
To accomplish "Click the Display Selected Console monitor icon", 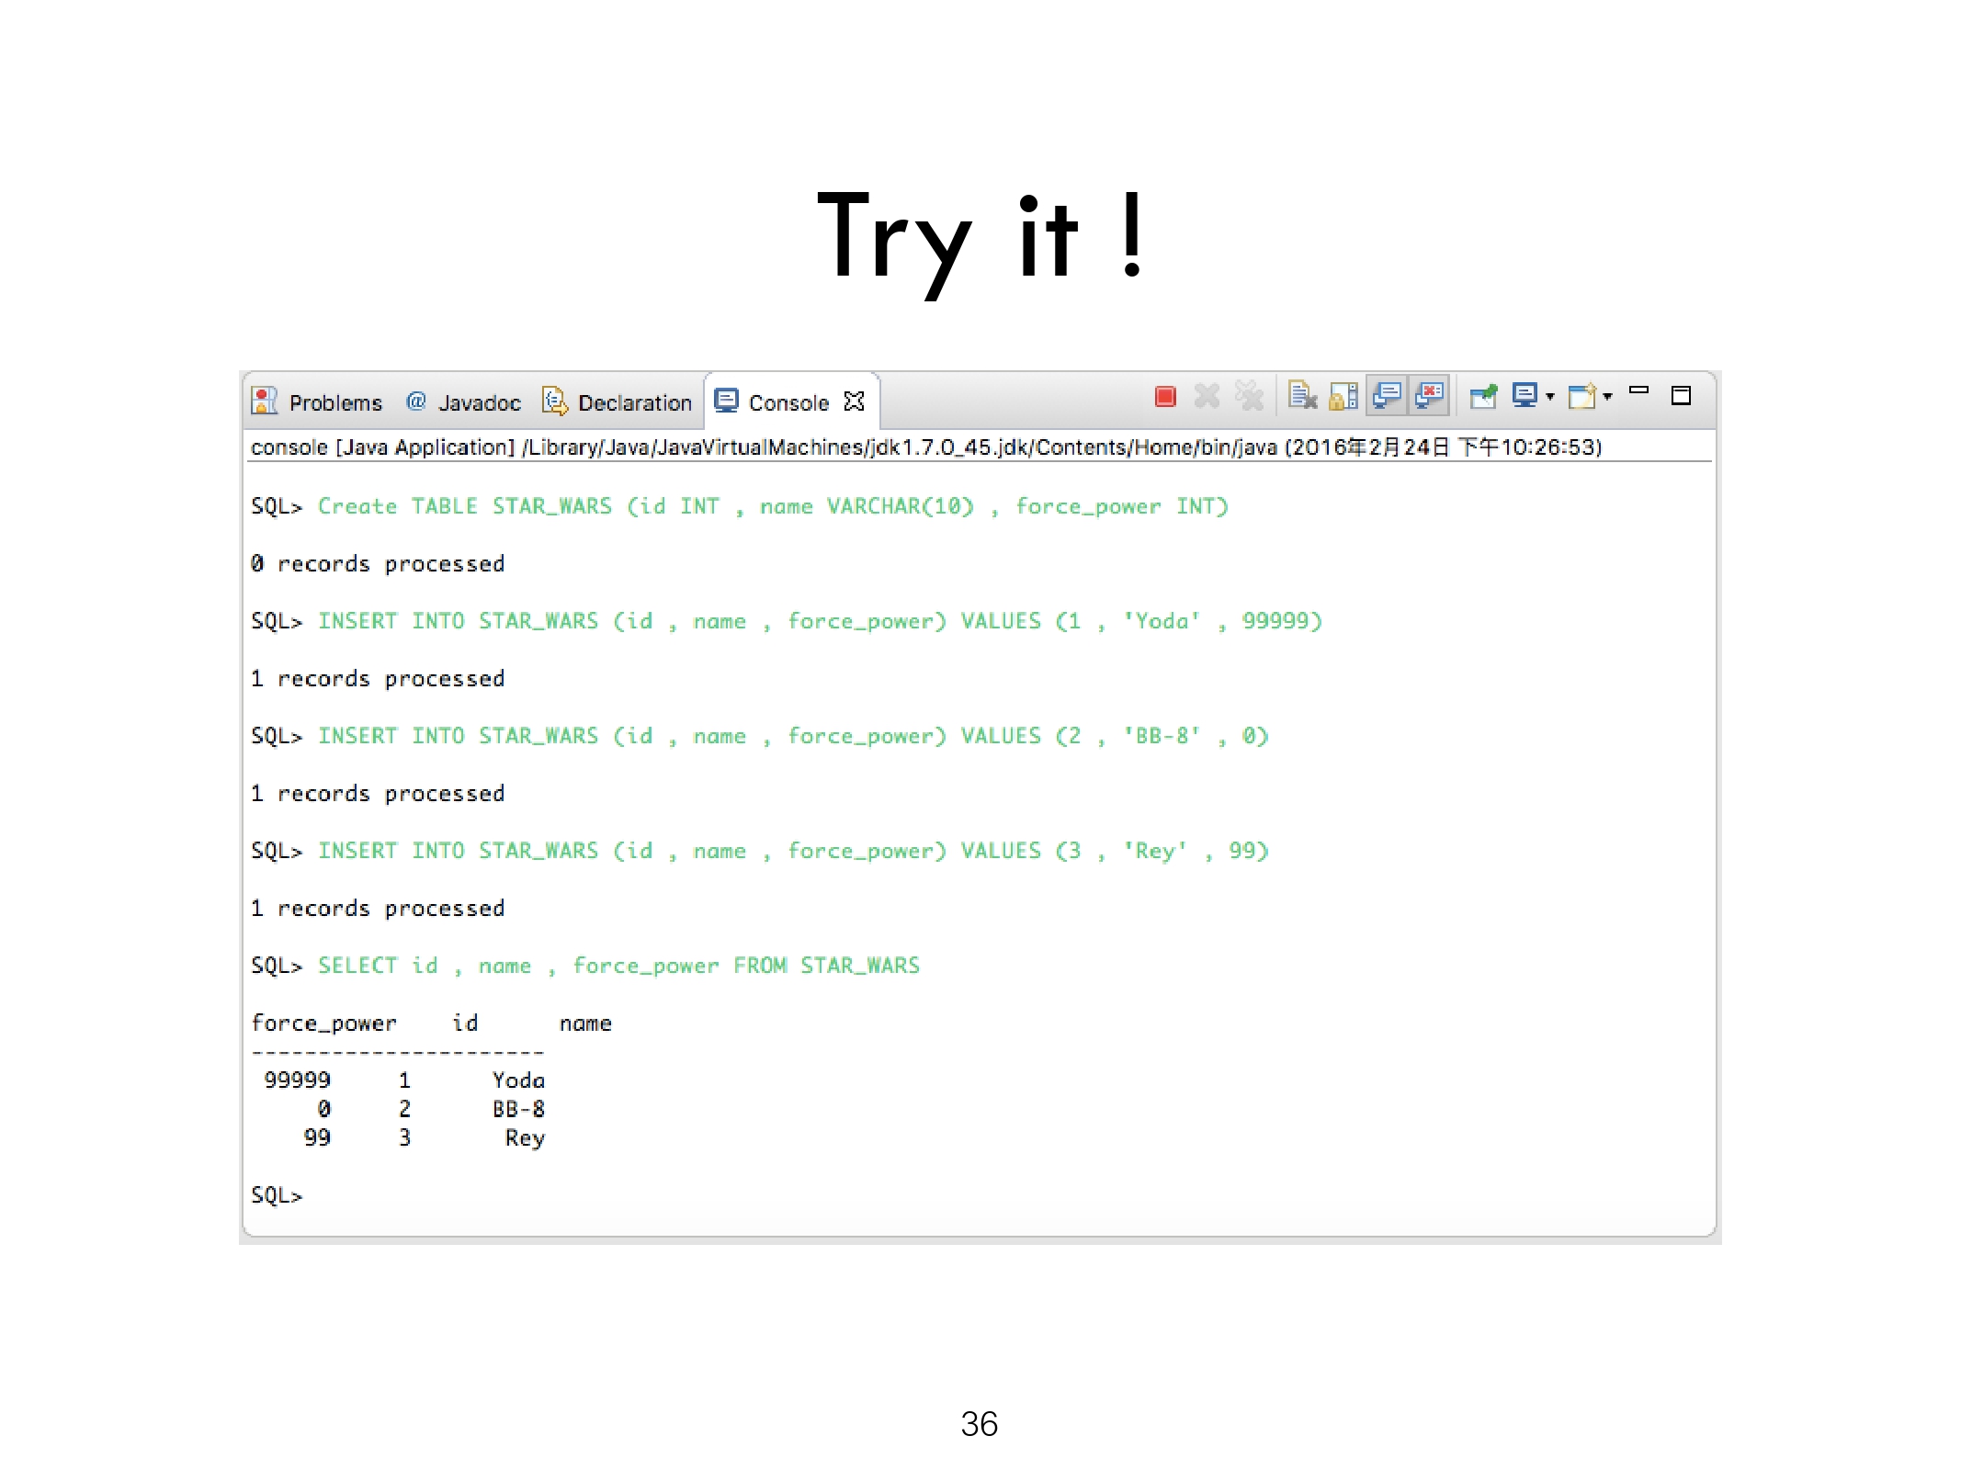I will tap(1525, 396).
